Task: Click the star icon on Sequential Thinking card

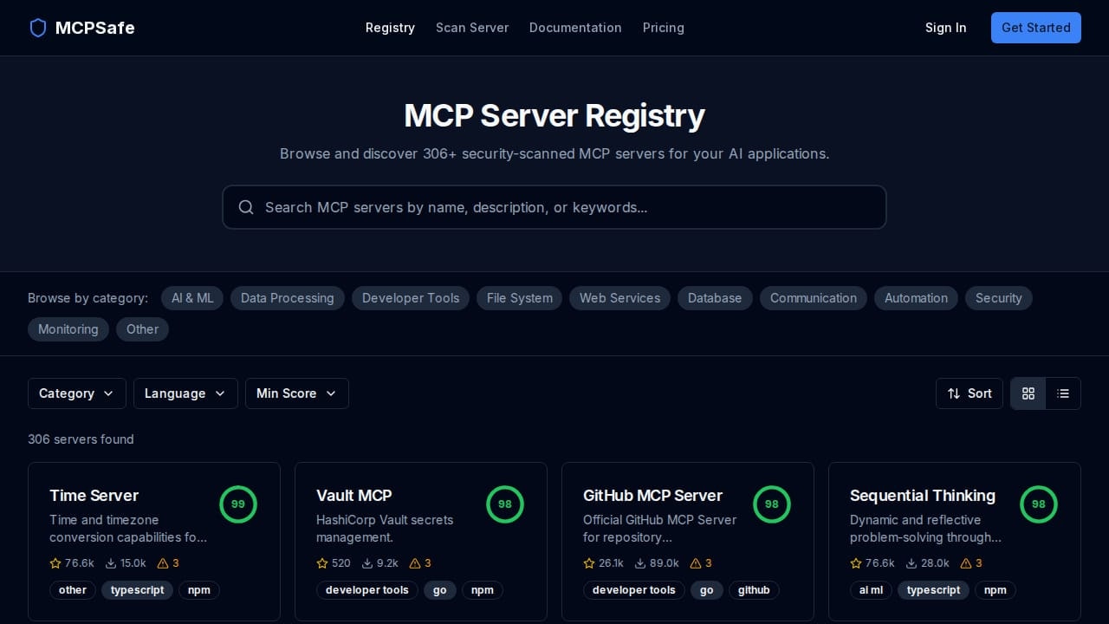Action: (855, 563)
